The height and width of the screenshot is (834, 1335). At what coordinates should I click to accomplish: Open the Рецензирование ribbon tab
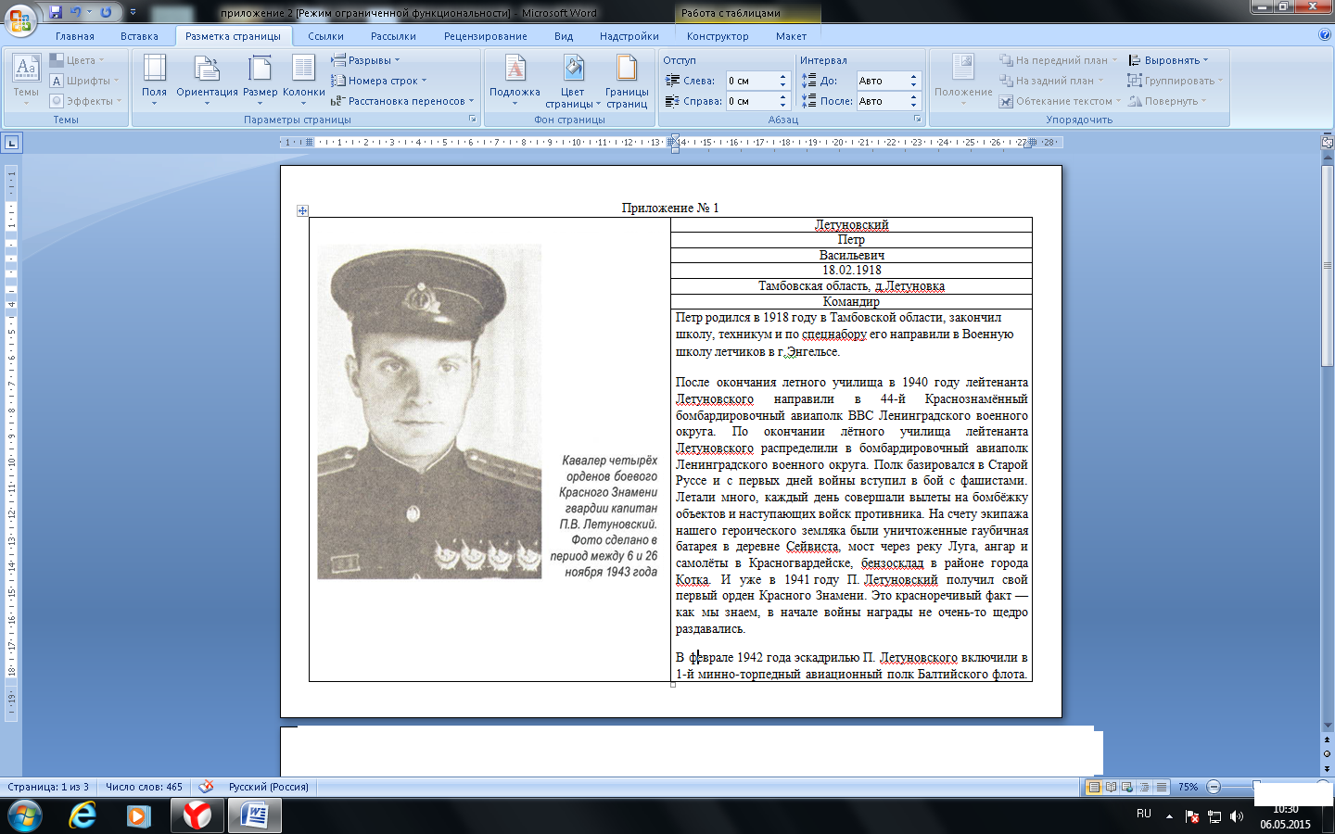(485, 36)
